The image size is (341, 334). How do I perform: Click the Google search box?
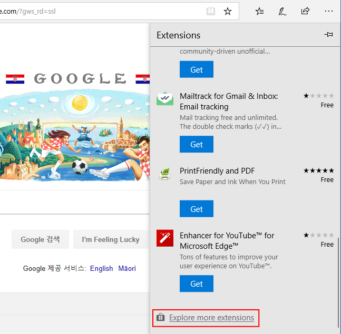[x=75, y=202]
